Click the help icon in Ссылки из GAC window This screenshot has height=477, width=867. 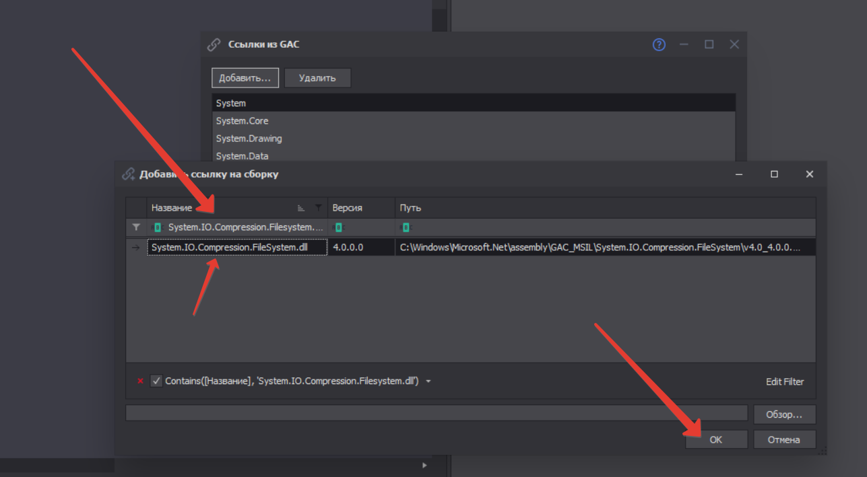coord(659,44)
